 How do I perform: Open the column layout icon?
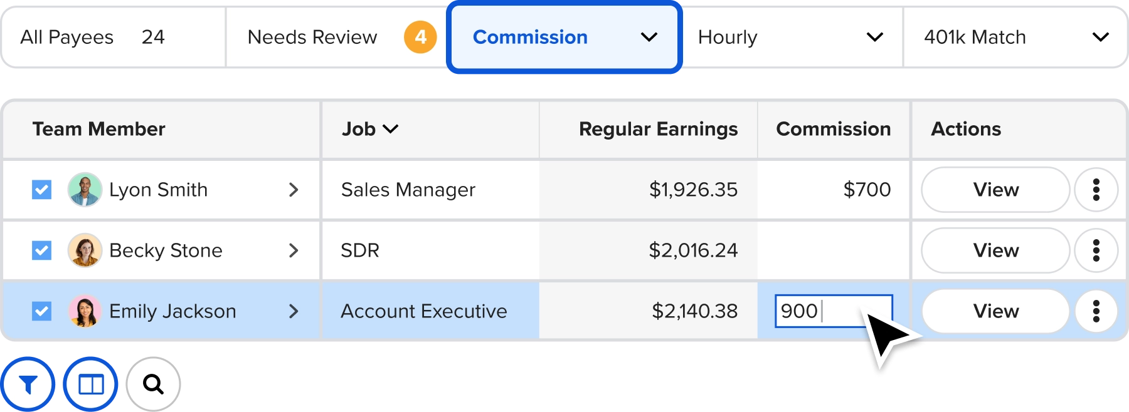(91, 384)
